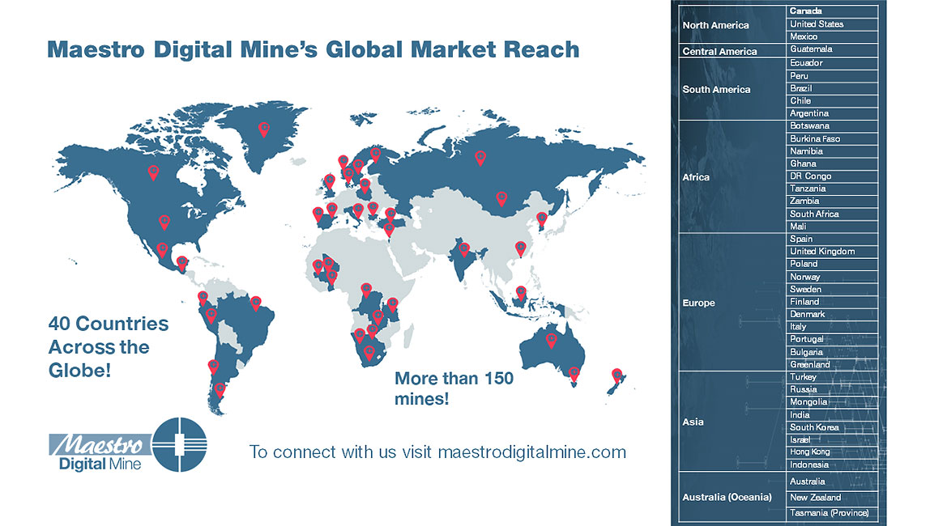Select the North America region label
The height and width of the screenshot is (526, 930).
point(715,25)
